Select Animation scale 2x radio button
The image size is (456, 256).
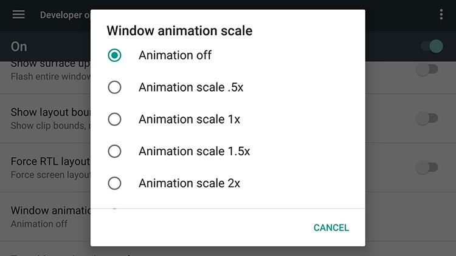coord(114,183)
